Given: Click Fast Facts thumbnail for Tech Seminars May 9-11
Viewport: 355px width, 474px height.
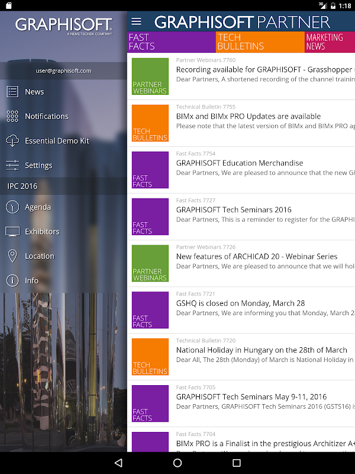Looking at the screenshot, I should pos(150,403).
